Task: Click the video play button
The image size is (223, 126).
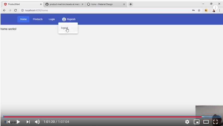Action: click(19, 122)
